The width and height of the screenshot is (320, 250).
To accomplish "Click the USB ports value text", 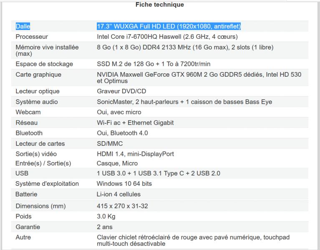I will (x=159, y=173).
